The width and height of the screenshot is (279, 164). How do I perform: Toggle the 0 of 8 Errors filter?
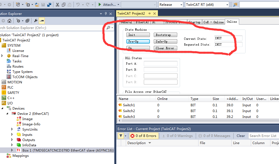[x=144, y=136]
